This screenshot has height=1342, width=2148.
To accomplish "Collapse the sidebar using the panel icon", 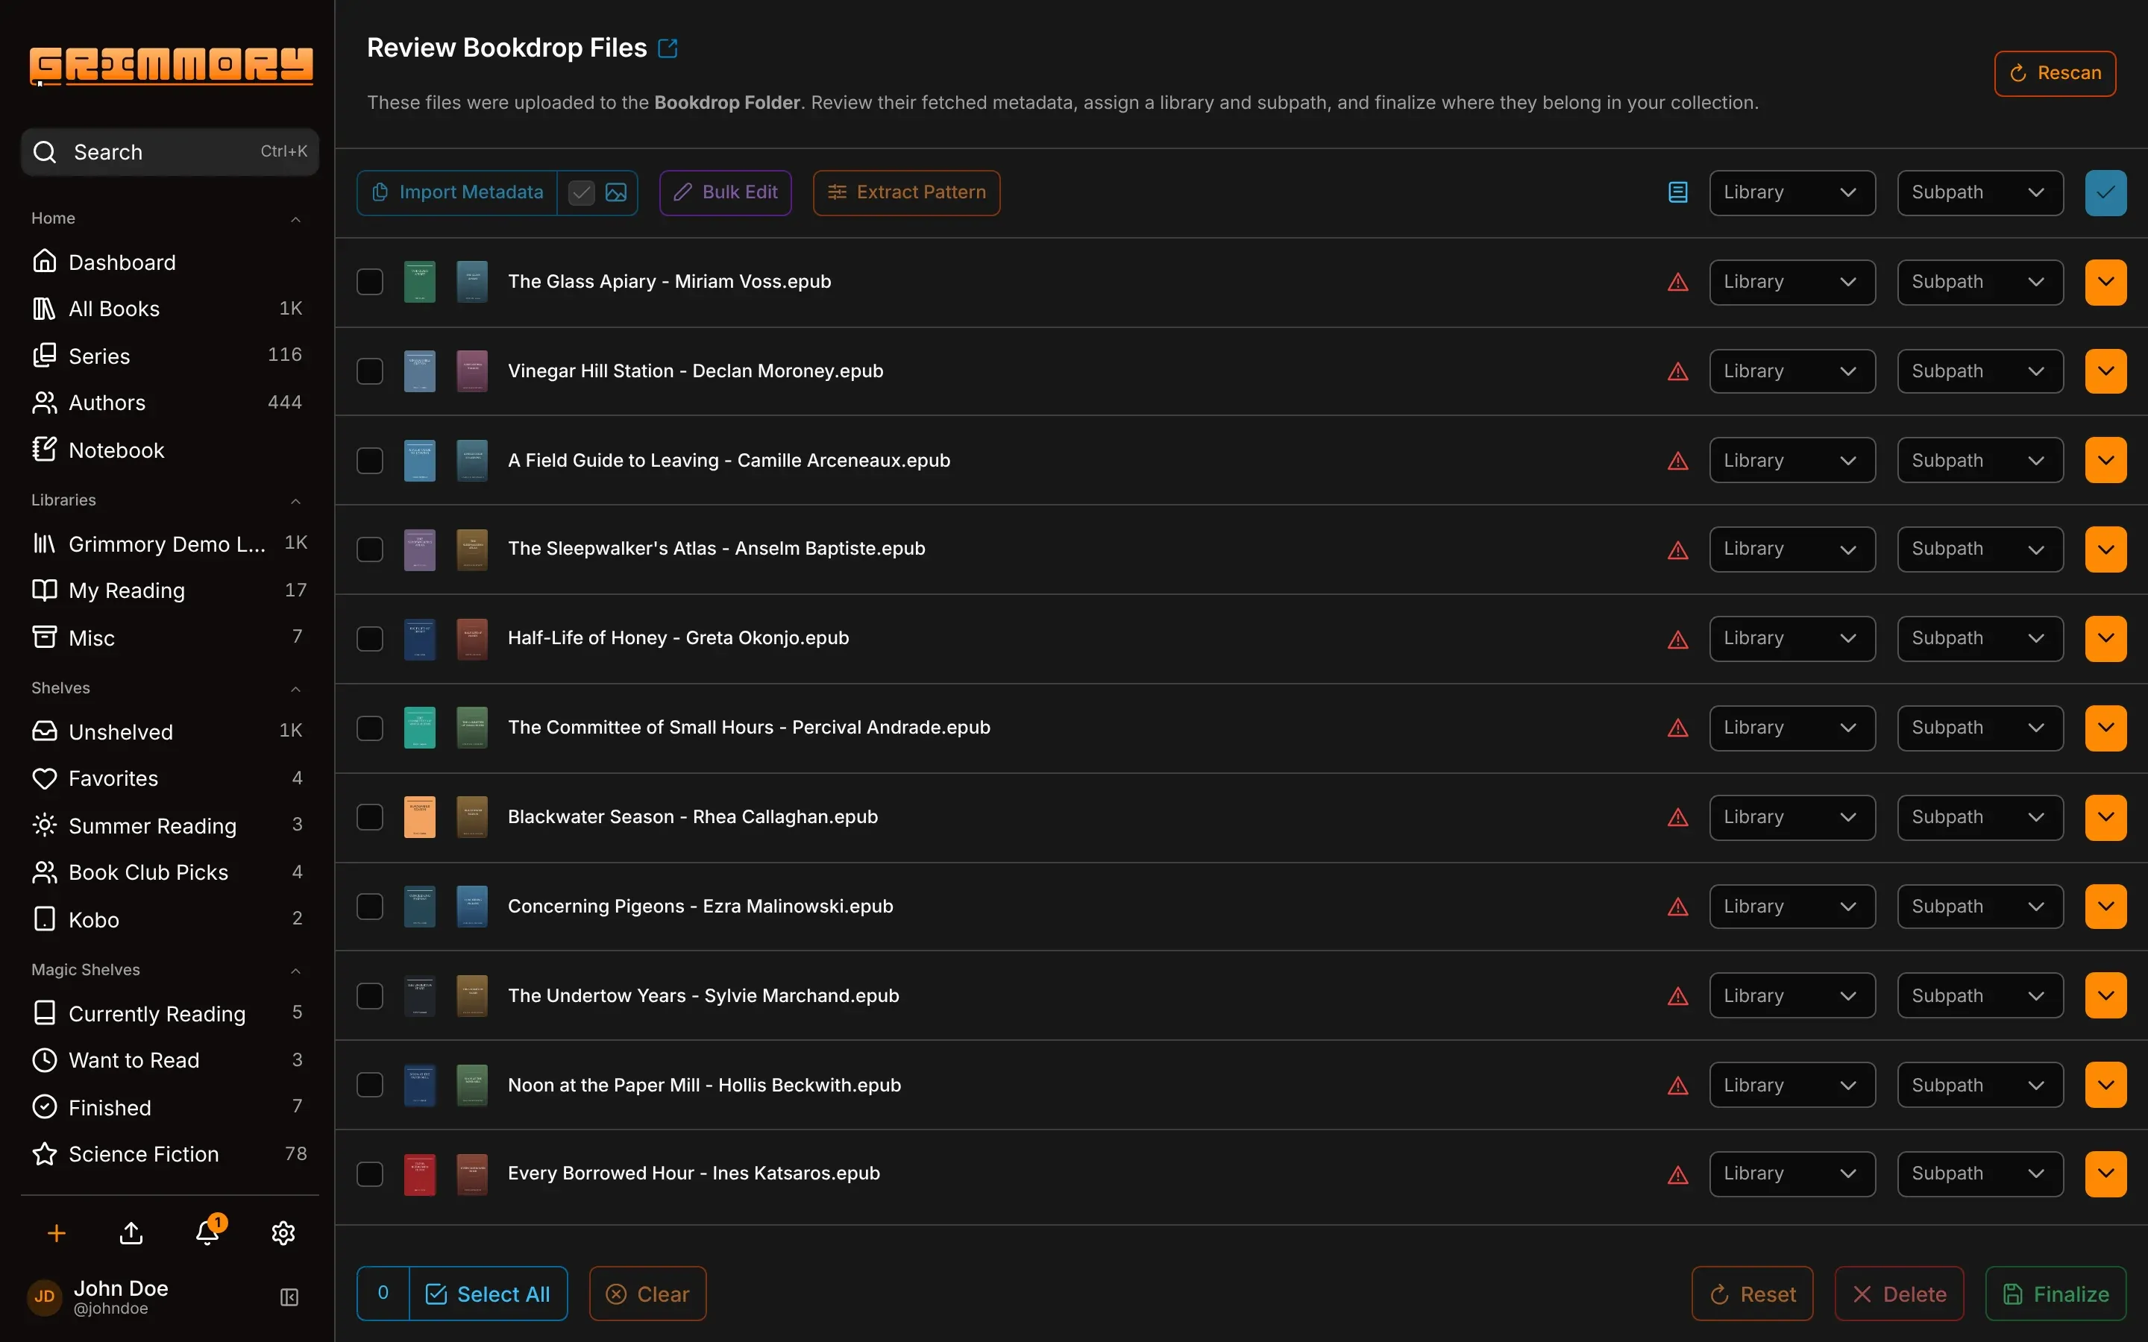I will 289,1297.
